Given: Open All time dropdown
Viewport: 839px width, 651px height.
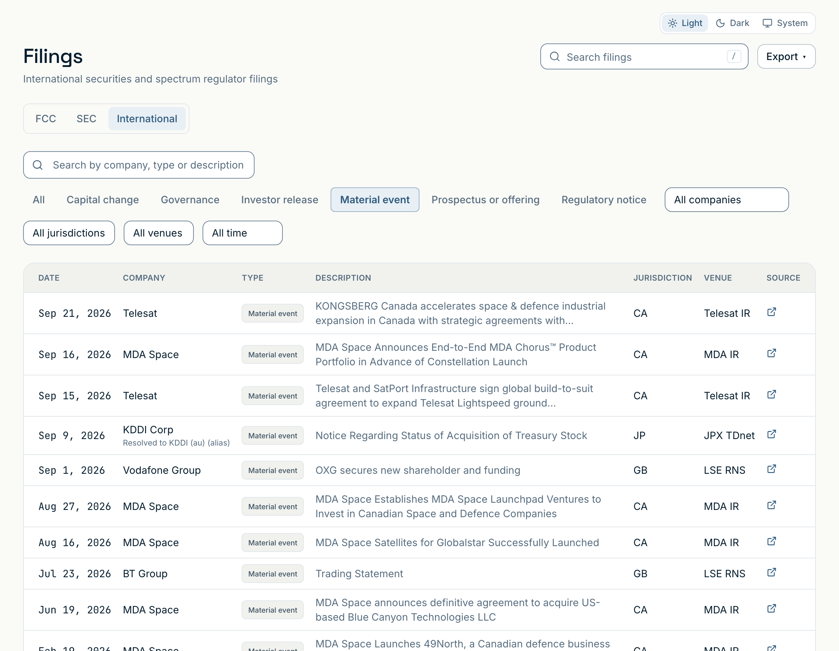Looking at the screenshot, I should [242, 233].
